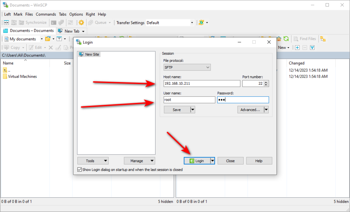
Task: Switch to the Documents – Documents tab
Action: (28, 31)
